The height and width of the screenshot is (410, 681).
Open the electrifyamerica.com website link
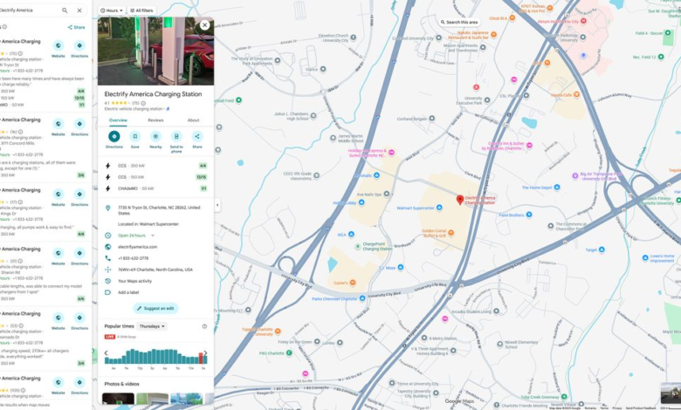pyautogui.click(x=135, y=247)
